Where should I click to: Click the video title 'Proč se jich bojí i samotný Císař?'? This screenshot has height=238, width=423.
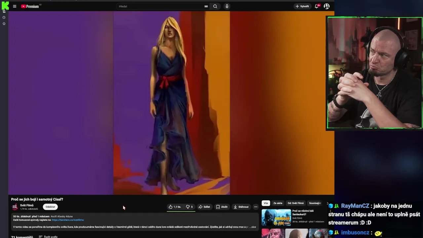pyautogui.click(x=37, y=199)
